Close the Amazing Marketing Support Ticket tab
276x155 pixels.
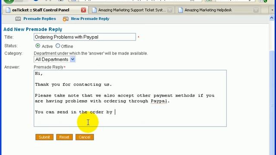pos(169,10)
